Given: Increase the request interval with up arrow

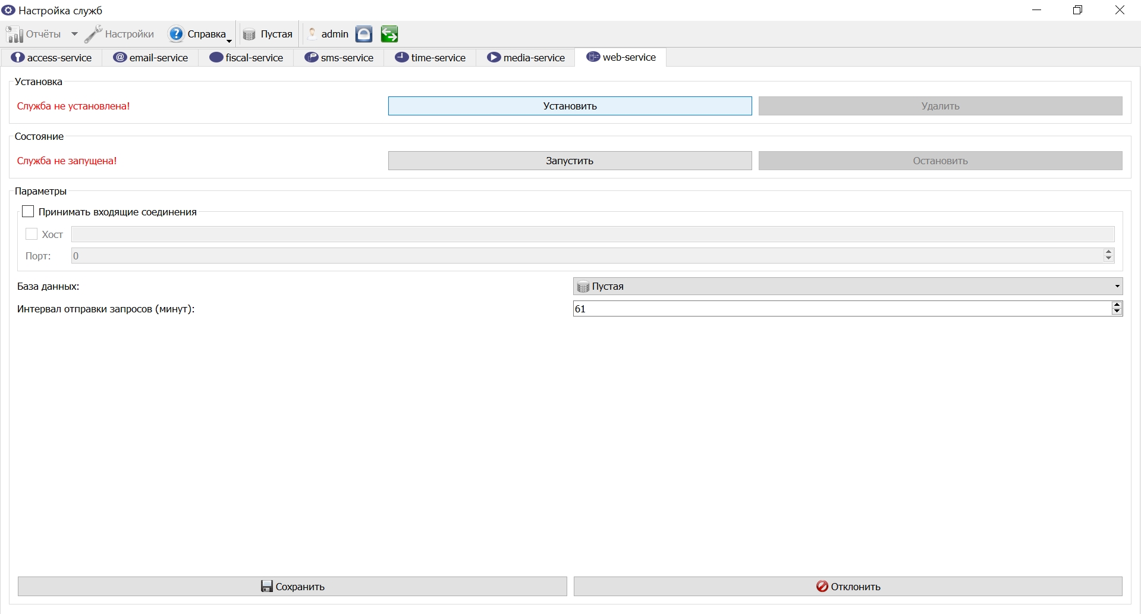Looking at the screenshot, I should (1117, 305).
